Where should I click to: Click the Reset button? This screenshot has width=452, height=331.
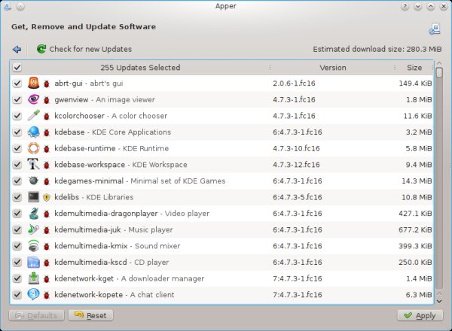[91, 315]
